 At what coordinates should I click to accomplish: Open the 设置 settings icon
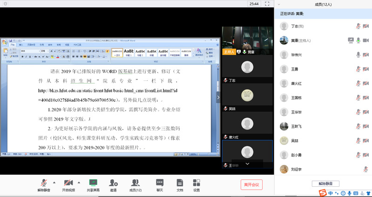pos(196,182)
